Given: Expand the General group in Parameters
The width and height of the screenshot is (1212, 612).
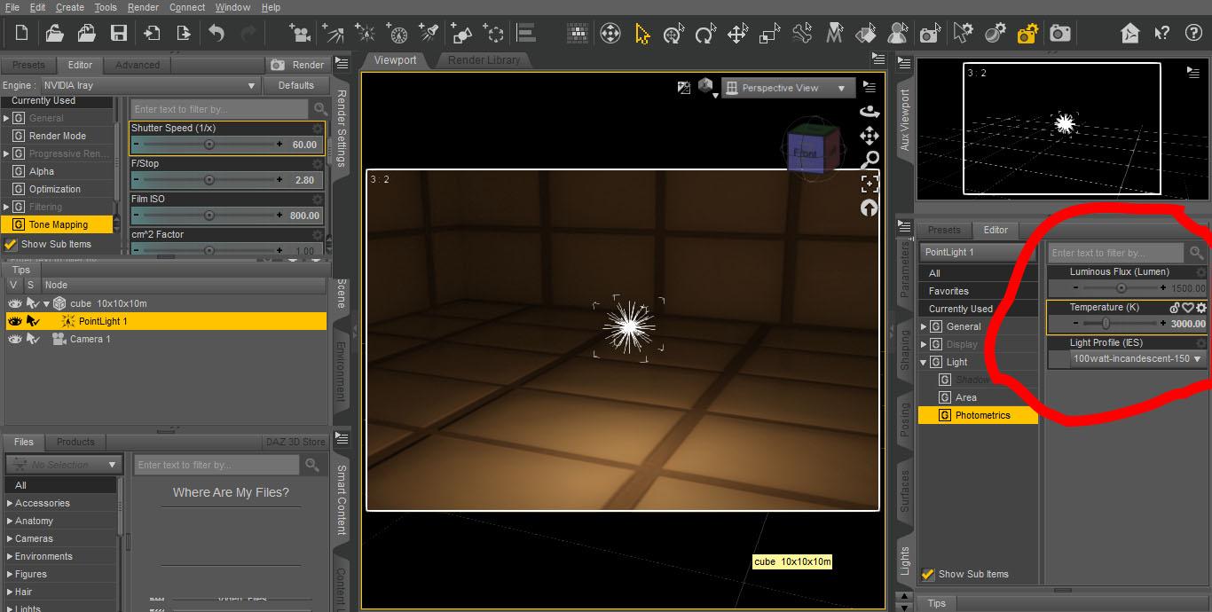Looking at the screenshot, I should coord(924,326).
